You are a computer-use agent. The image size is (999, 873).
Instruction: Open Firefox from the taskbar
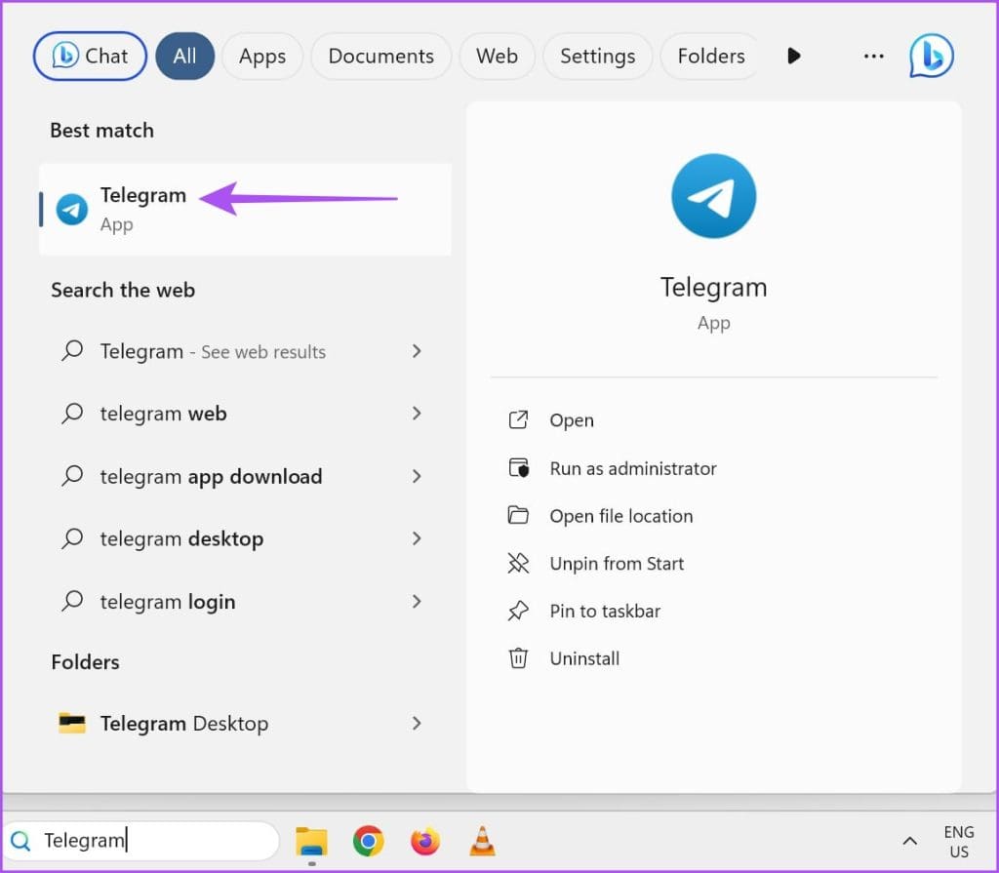[425, 841]
